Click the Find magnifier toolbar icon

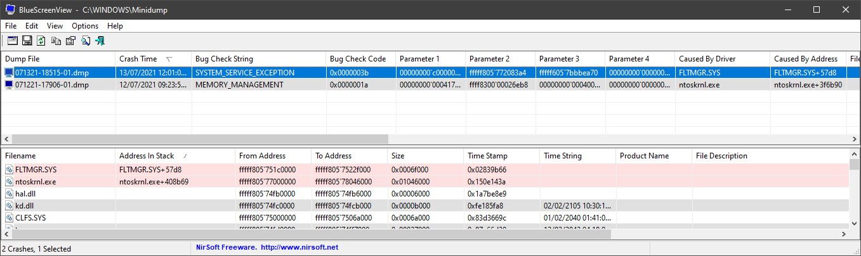(86, 41)
